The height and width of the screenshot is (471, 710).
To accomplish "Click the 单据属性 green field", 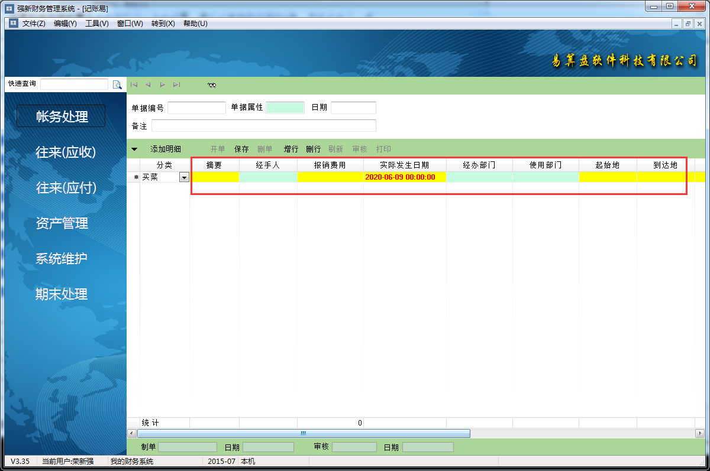I will pyautogui.click(x=285, y=108).
